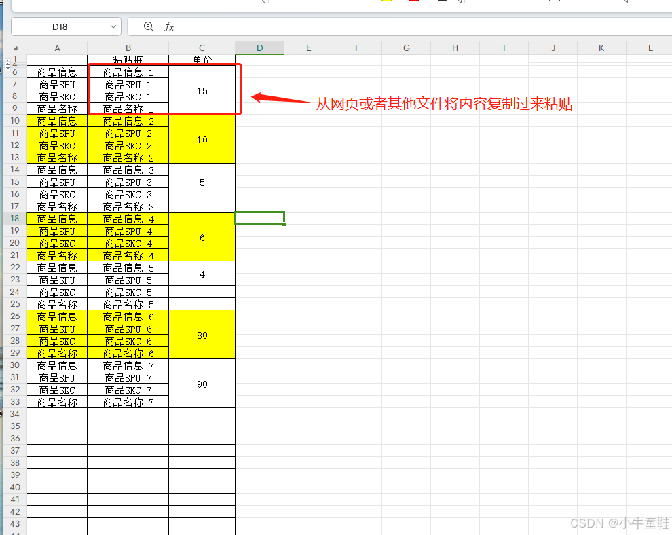Click the merged price cell showing 15
The width and height of the screenshot is (672, 535).
[x=202, y=90]
